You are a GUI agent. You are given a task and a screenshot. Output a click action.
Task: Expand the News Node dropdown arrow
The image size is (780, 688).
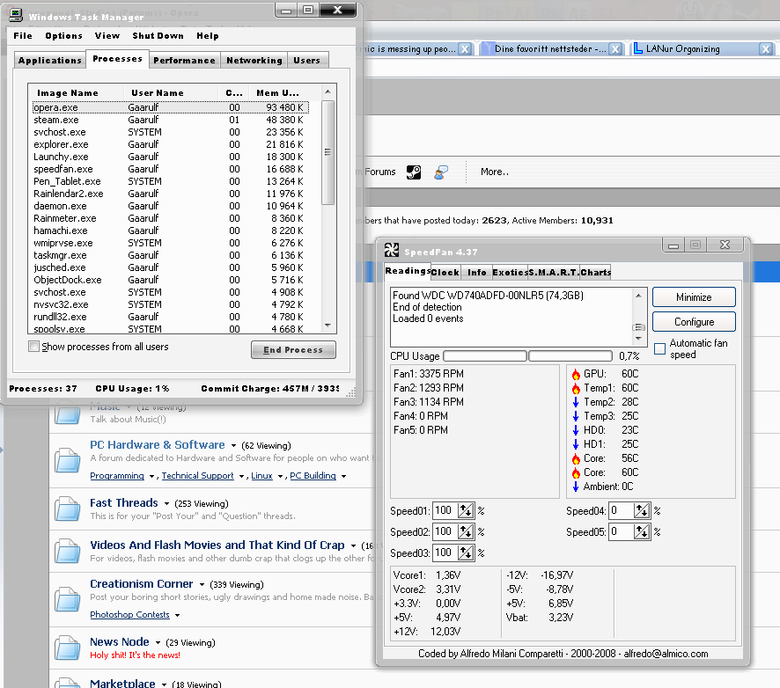pyautogui.click(x=158, y=642)
